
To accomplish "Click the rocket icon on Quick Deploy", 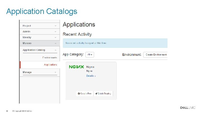I will [96, 94].
